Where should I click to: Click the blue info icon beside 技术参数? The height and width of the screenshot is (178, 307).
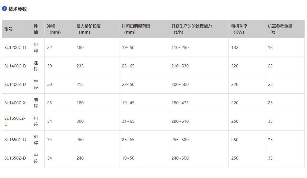(x=4, y=9)
